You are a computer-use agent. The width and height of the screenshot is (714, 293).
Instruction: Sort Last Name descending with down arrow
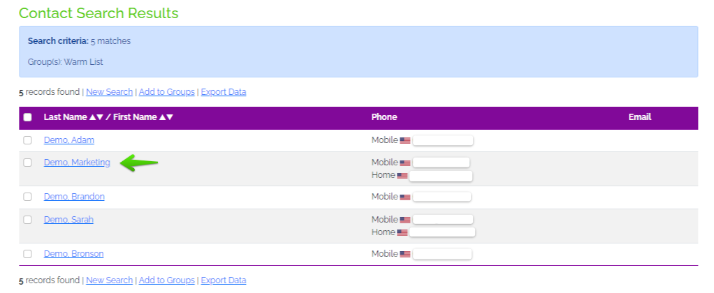tap(100, 117)
